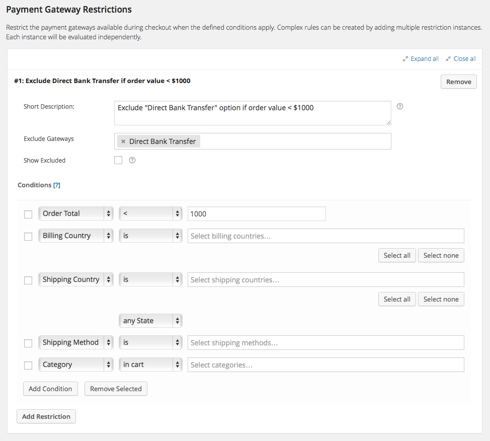Image resolution: width=490 pixels, height=441 pixels.
Task: Remove Direct Bank Transfer gateway tag
Action: 123,141
